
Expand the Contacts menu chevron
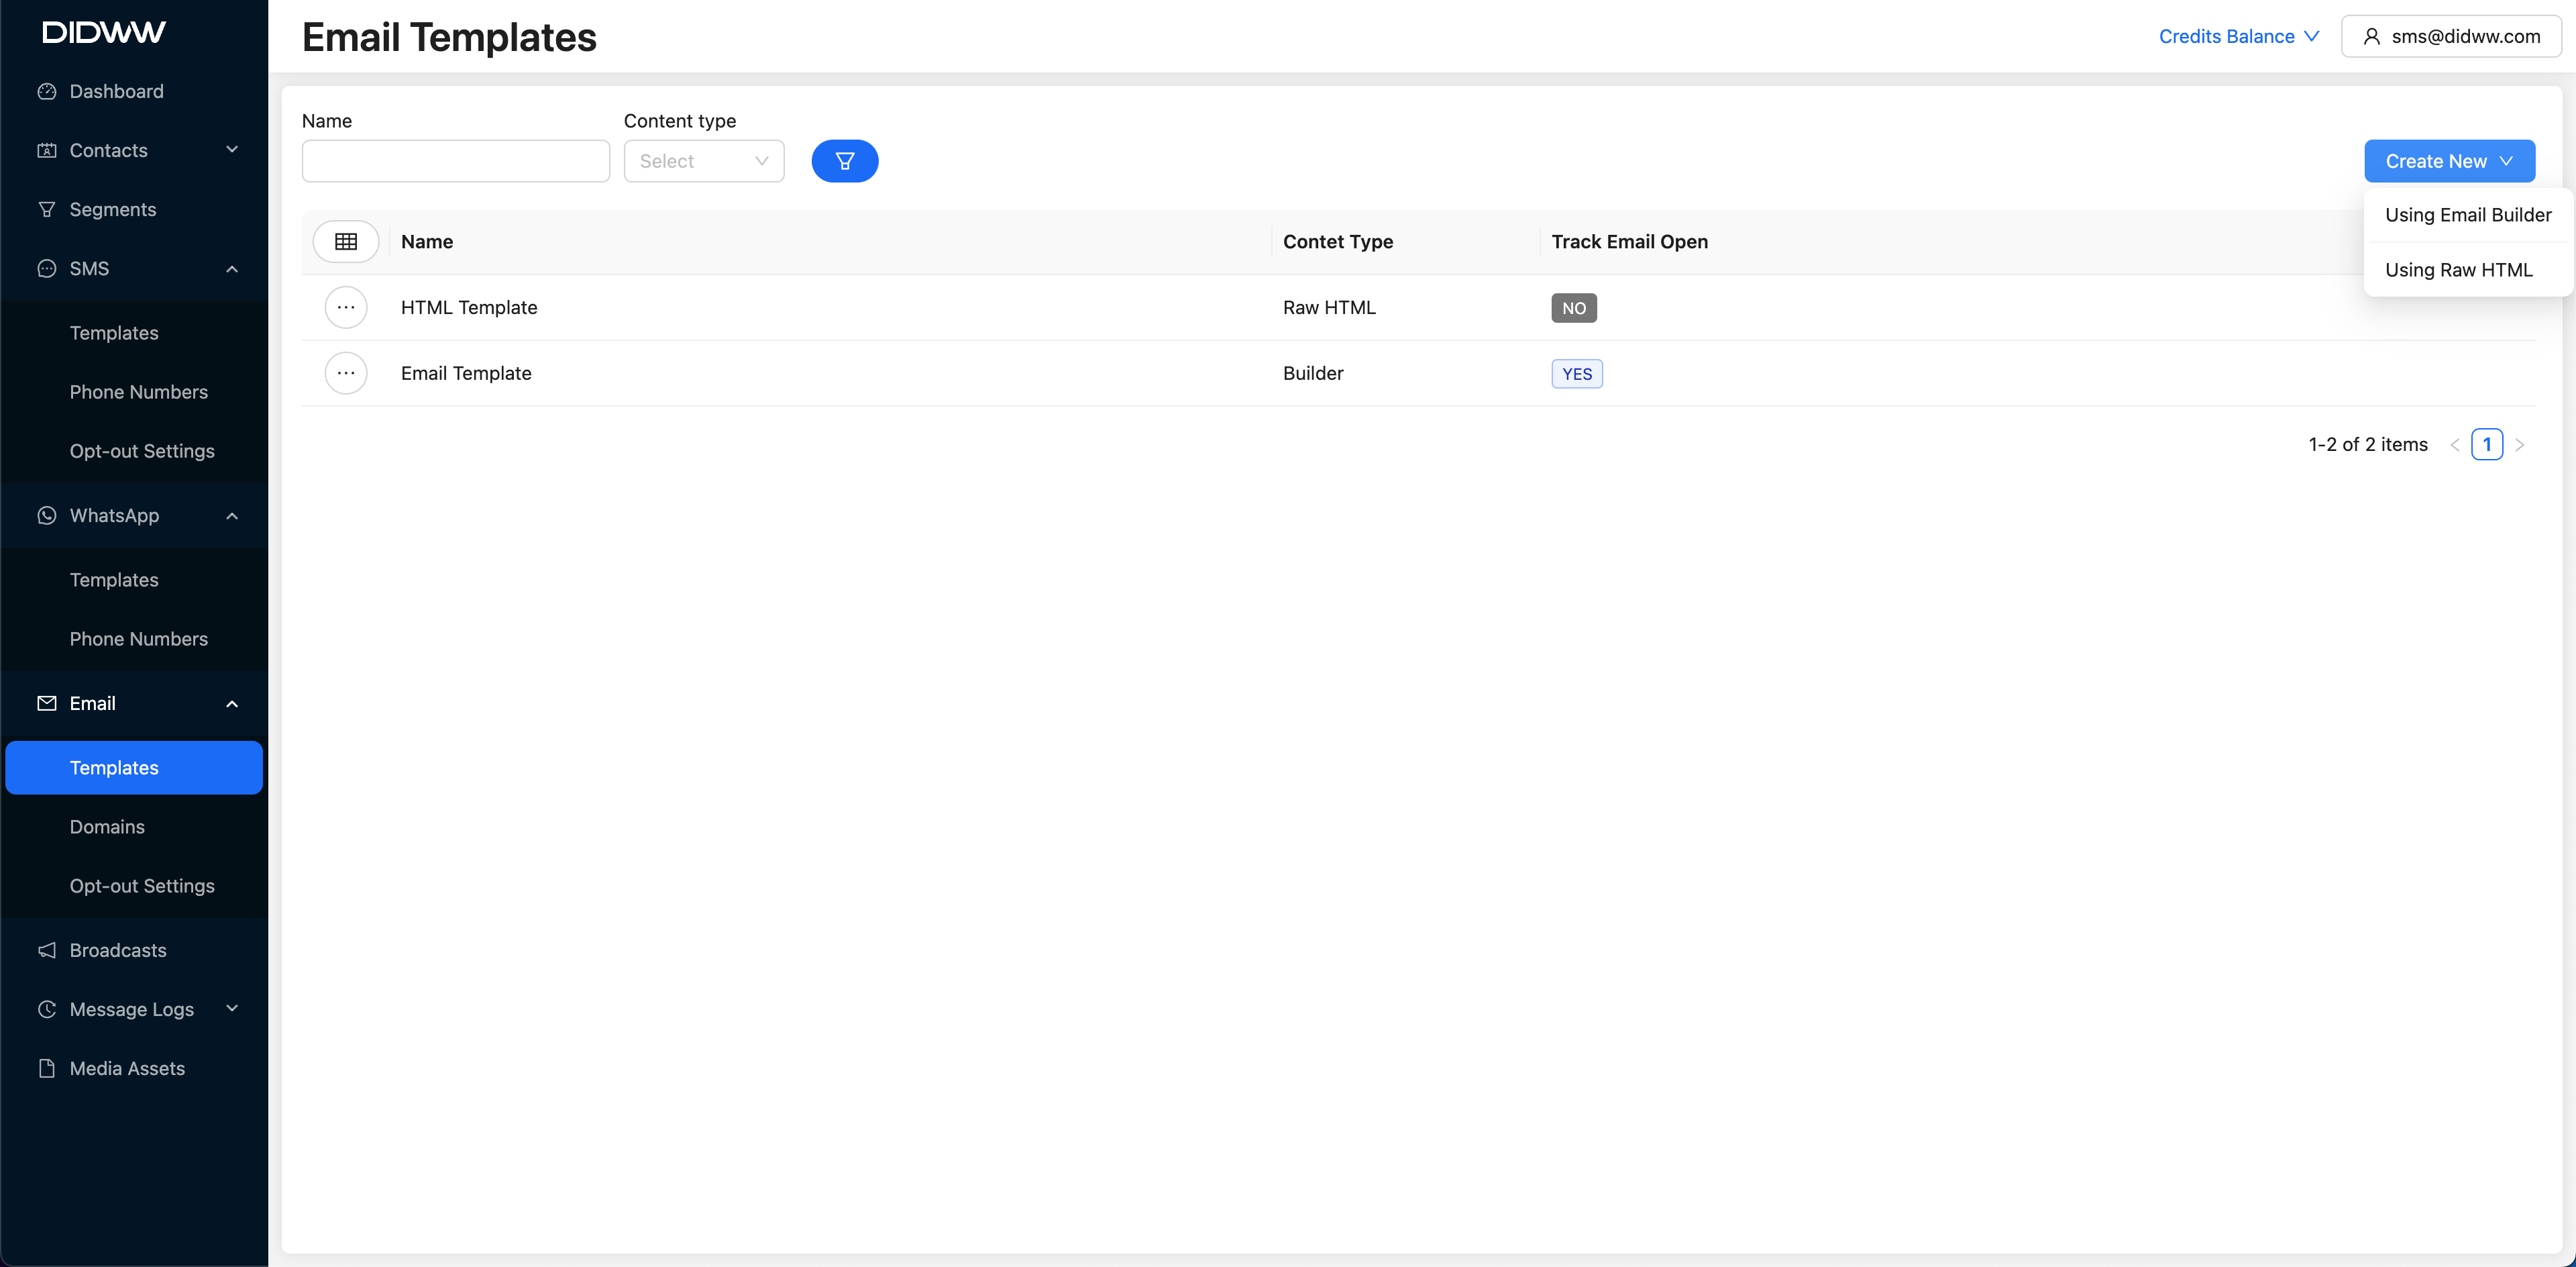point(232,150)
